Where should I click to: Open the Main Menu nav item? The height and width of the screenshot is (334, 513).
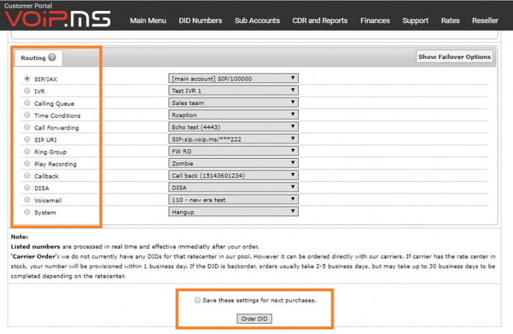pyautogui.click(x=148, y=20)
